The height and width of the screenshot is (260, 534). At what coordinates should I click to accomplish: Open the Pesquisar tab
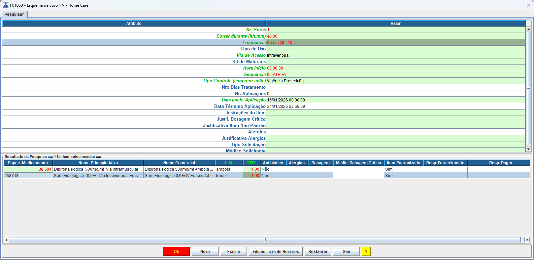14,14
